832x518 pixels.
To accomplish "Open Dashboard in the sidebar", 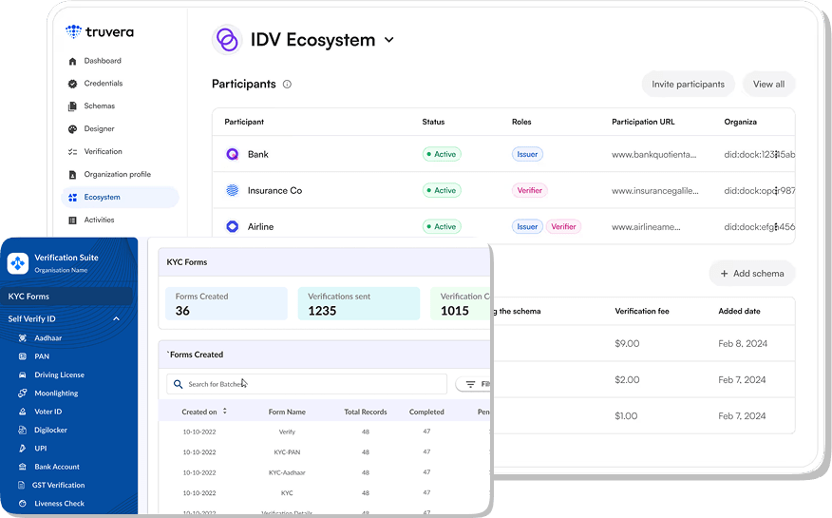I will [x=102, y=61].
